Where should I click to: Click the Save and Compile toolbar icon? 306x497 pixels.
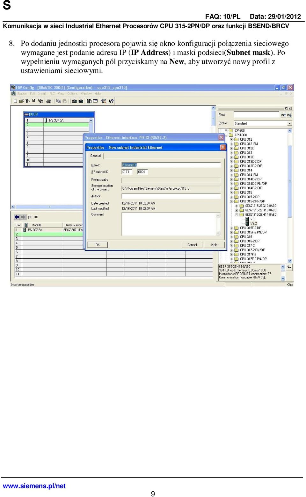(40, 101)
